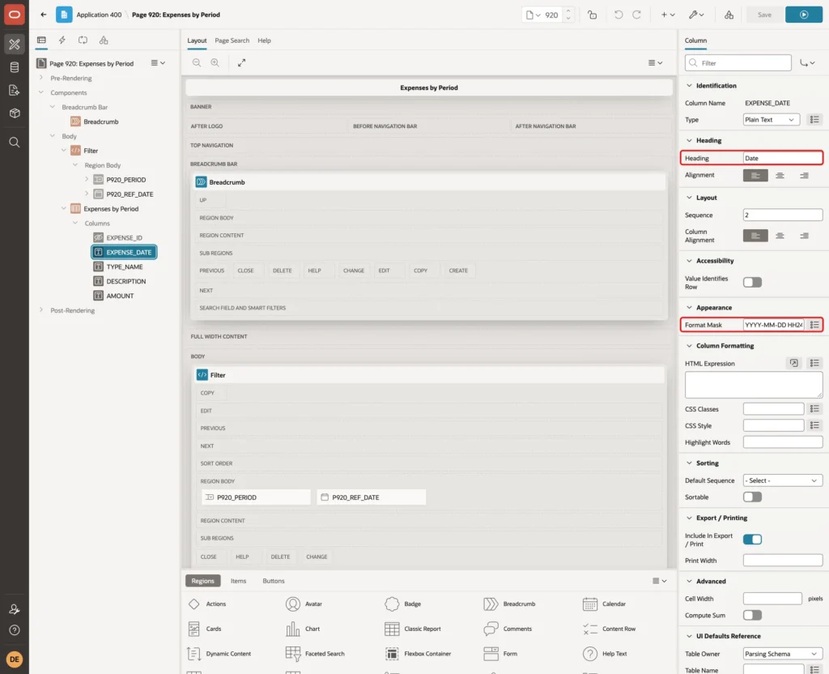Open the Create plus menu
The width and height of the screenshot is (829, 674).
[x=668, y=15]
